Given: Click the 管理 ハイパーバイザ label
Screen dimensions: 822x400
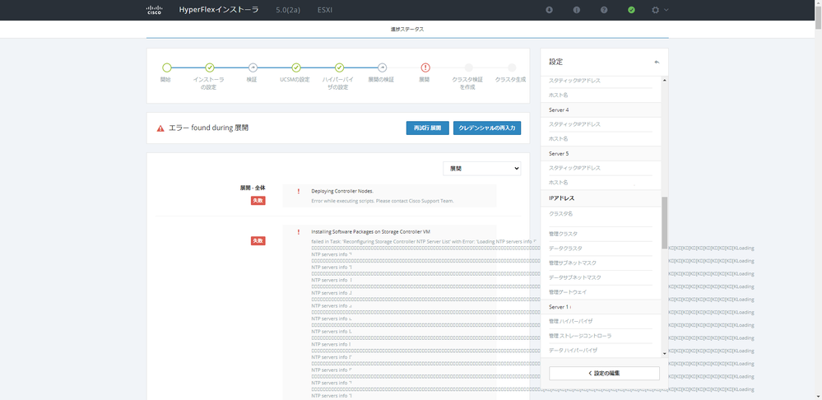Looking at the screenshot, I should pos(570,321).
